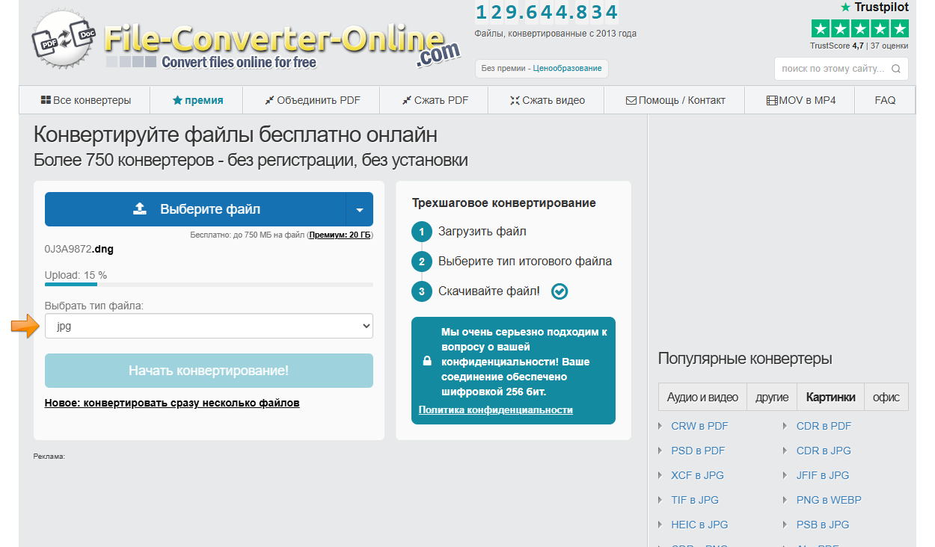
Task: Open CDR в PDF converter
Action: point(824,426)
